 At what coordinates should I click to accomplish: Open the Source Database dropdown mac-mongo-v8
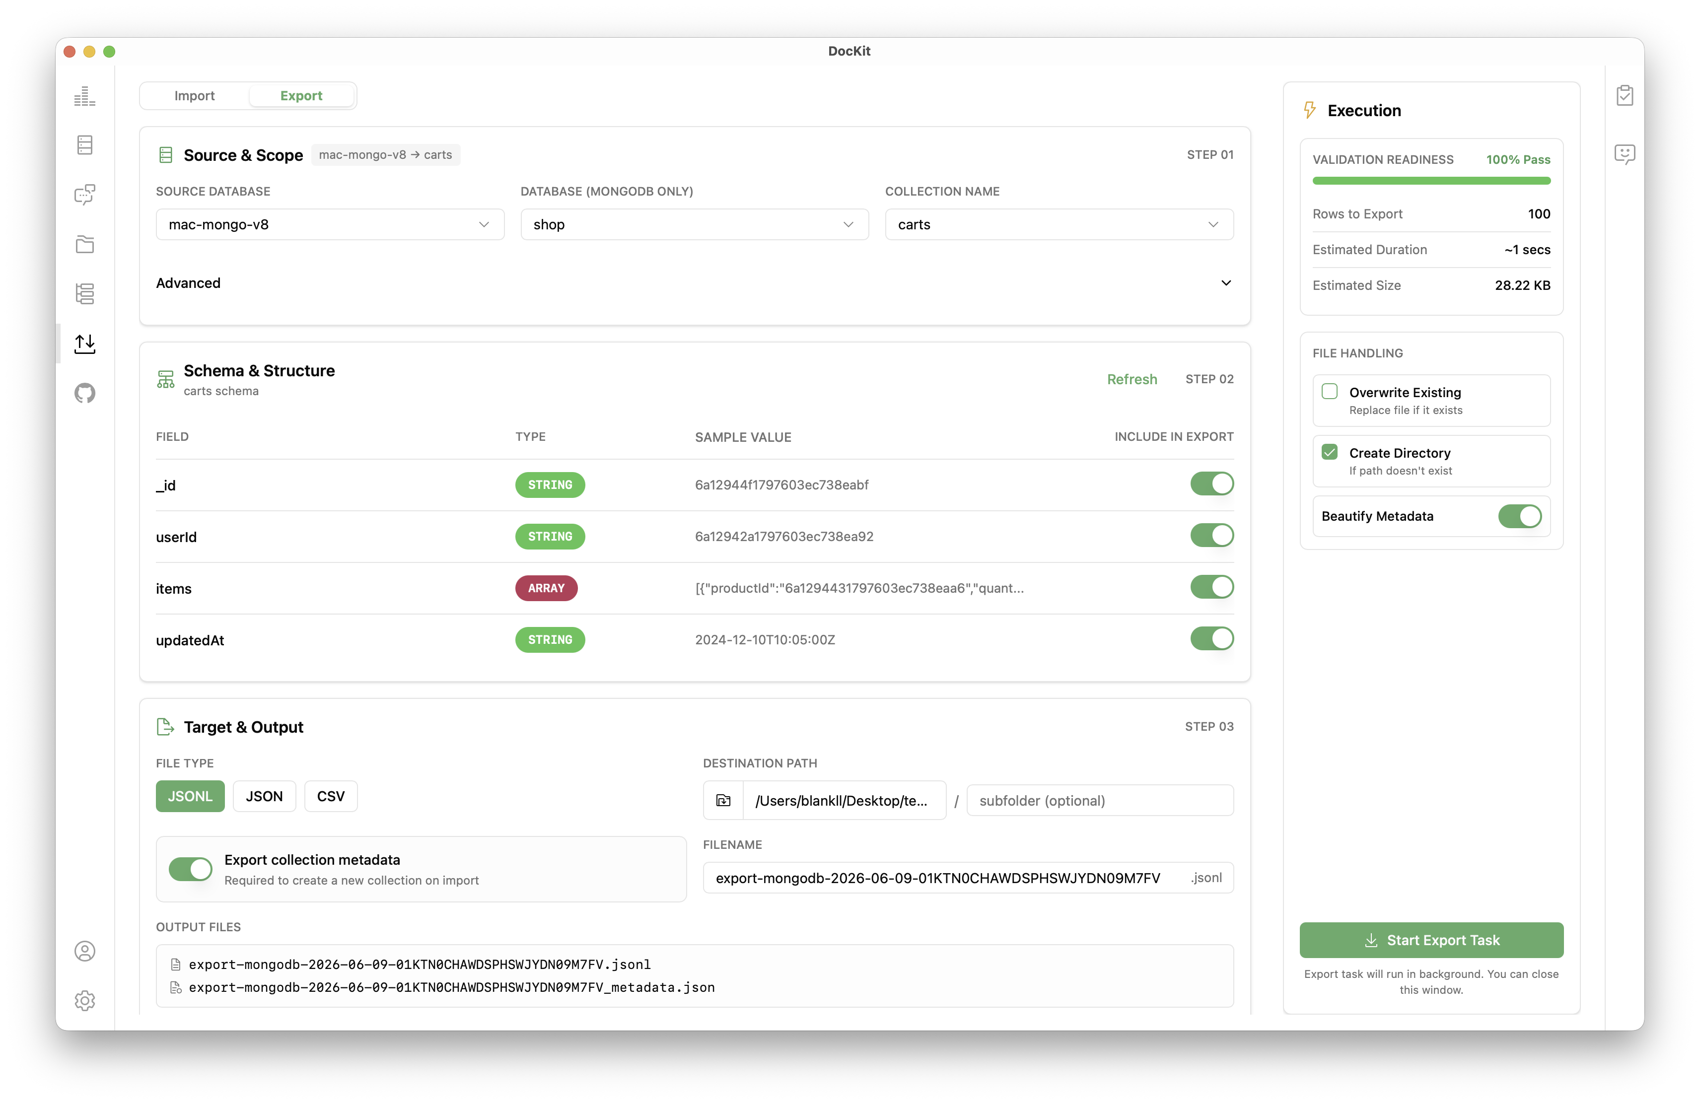coord(330,224)
